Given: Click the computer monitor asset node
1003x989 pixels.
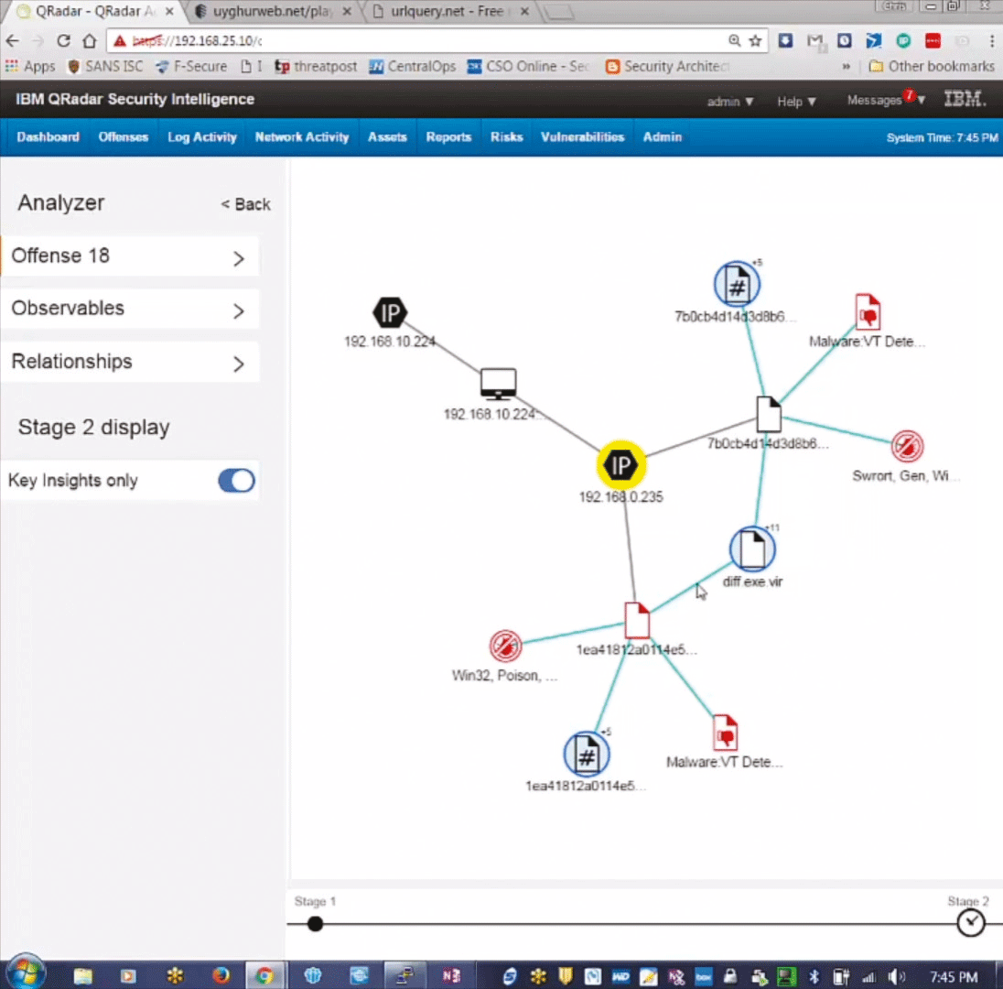Looking at the screenshot, I should tap(499, 384).
